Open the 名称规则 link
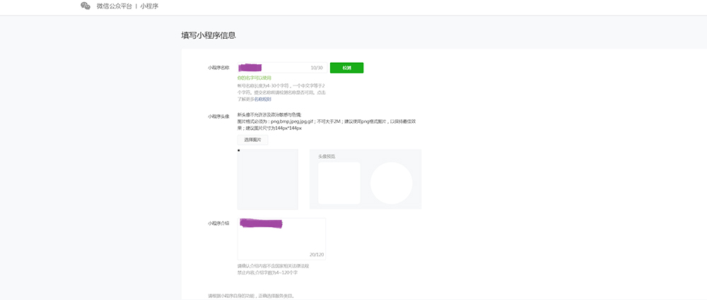Image resolution: width=707 pixels, height=300 pixels. pos(262,100)
